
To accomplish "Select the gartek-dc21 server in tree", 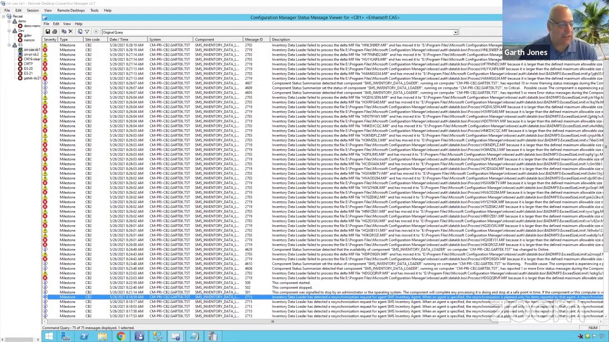I will point(32,78).
